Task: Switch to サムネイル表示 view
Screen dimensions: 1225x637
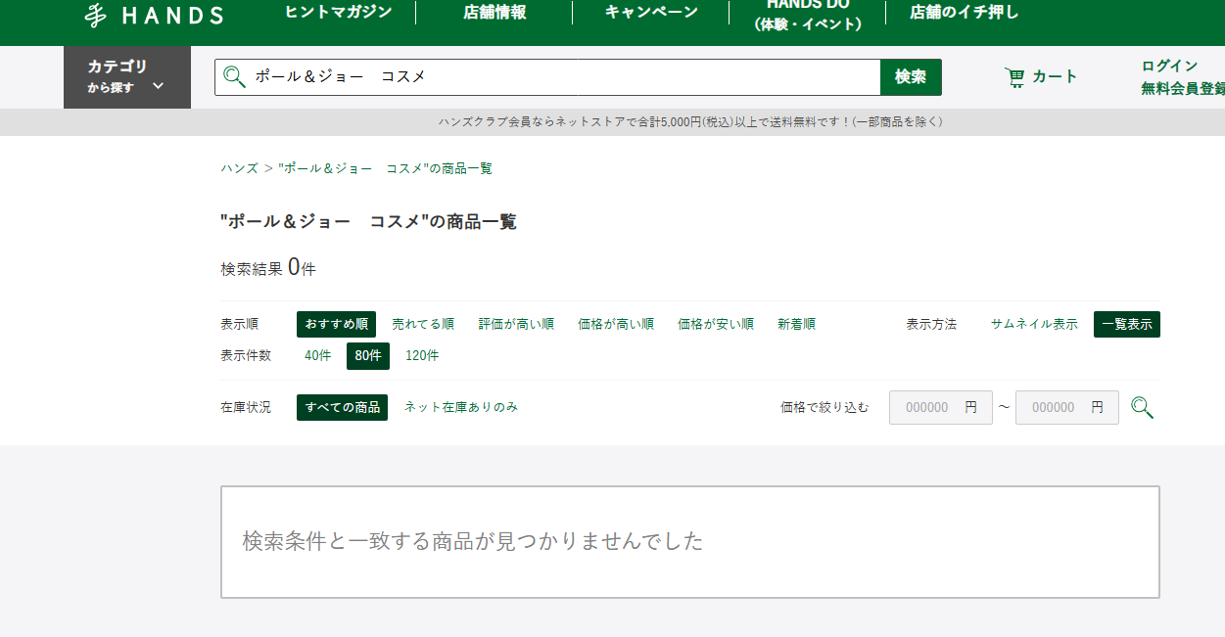Action: pos(1034,325)
